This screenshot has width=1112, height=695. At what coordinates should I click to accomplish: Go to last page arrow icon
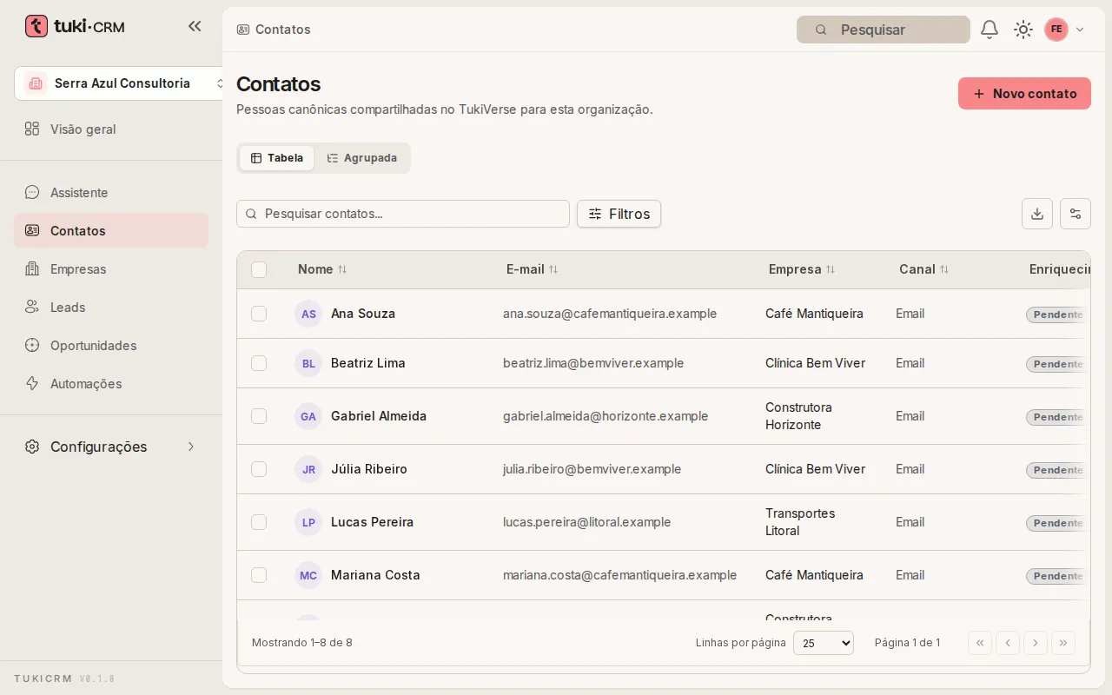tap(1063, 643)
